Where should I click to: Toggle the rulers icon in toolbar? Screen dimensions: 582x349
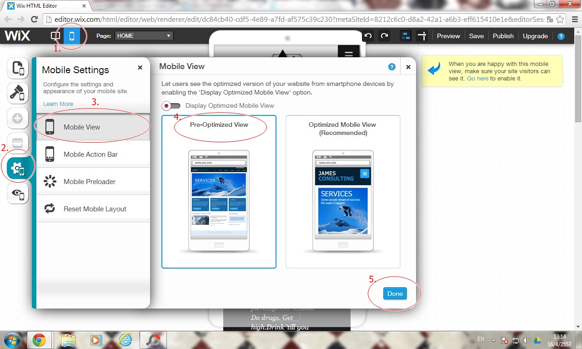pyautogui.click(x=422, y=36)
